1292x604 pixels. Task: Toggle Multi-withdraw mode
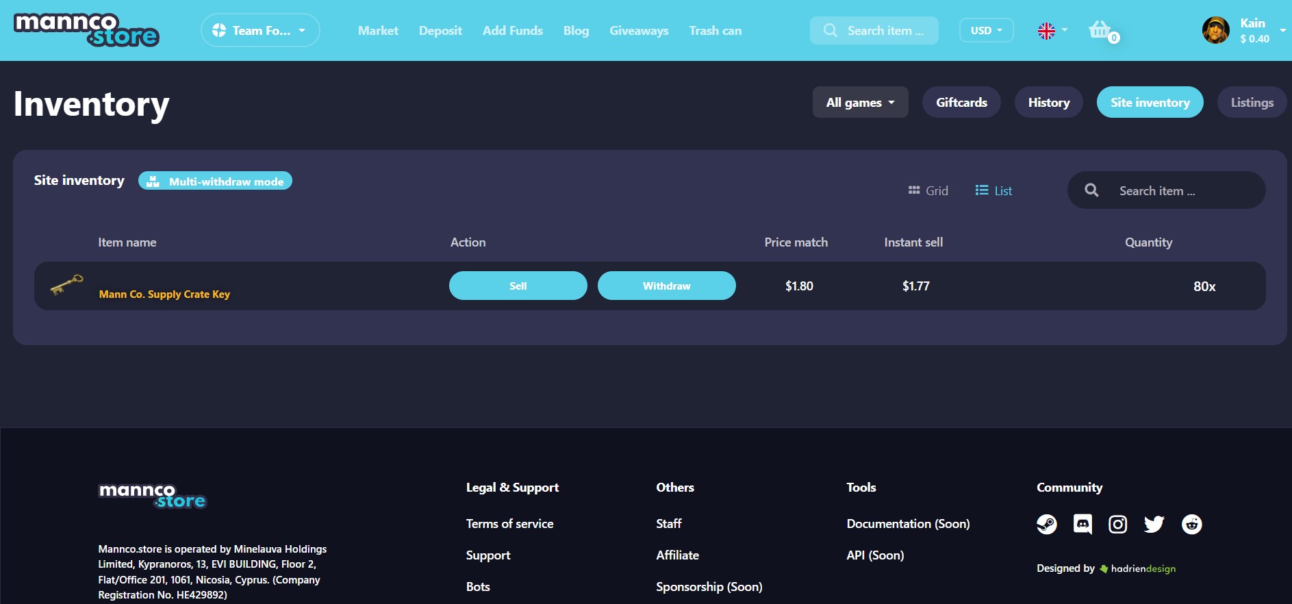[x=215, y=181]
